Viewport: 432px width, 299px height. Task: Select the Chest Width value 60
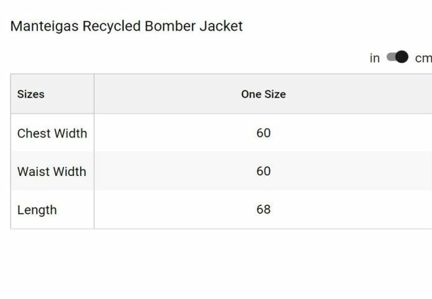click(x=264, y=133)
